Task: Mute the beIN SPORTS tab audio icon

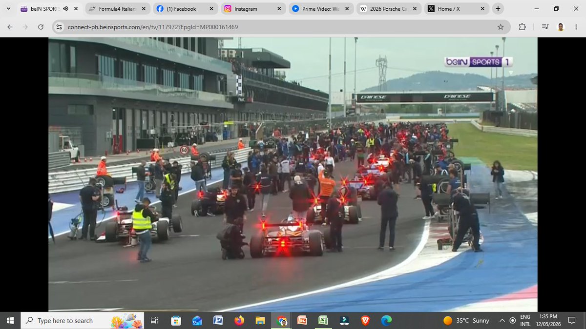Action: point(66,9)
